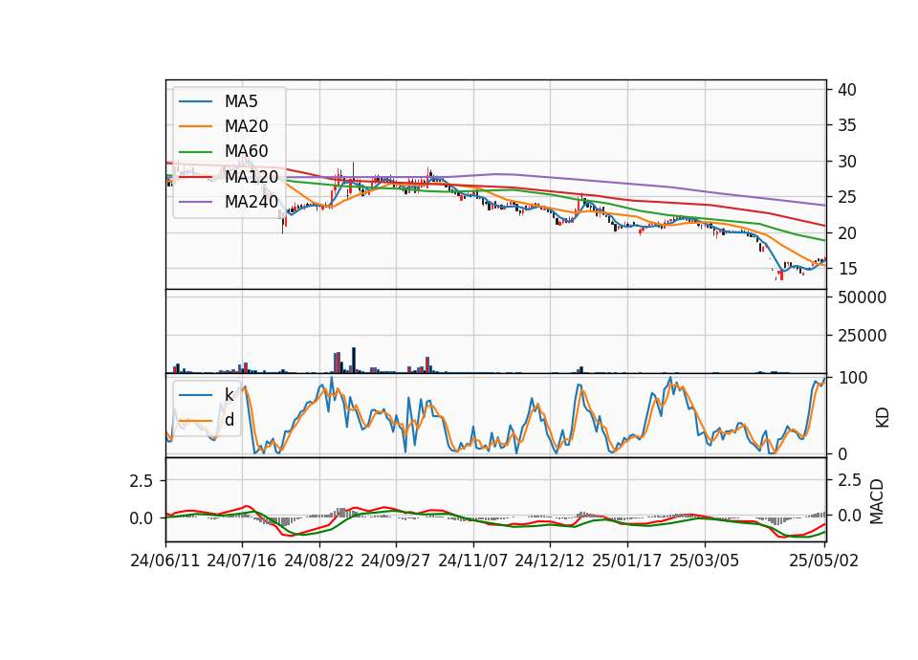Click the KD axis tick 100

852,378
